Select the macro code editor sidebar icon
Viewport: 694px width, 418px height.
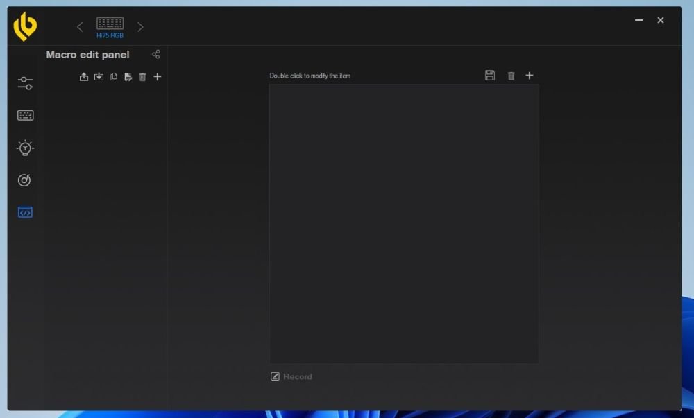coord(25,212)
